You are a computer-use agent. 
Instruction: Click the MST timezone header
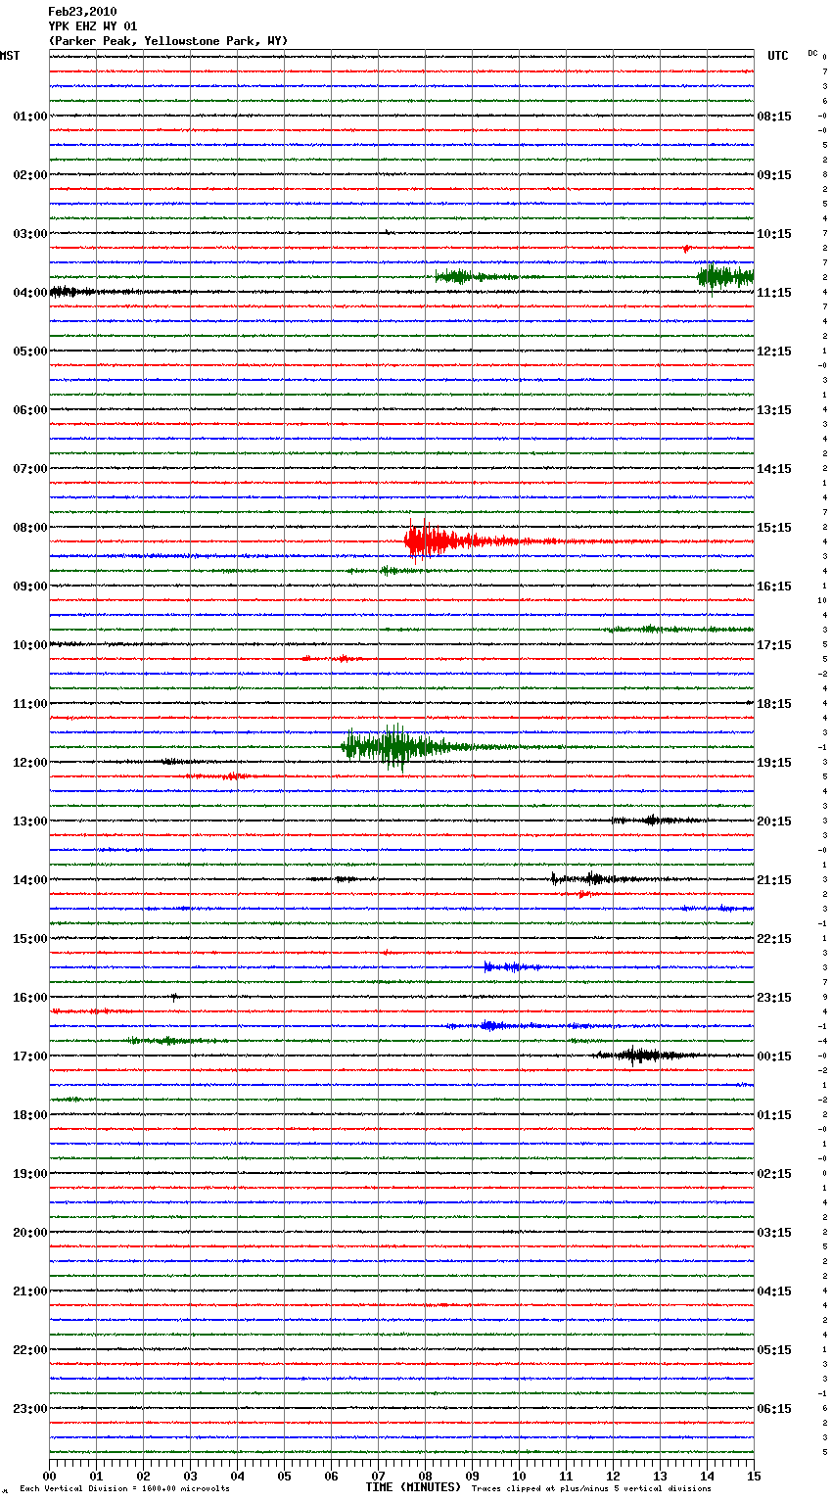10,56
